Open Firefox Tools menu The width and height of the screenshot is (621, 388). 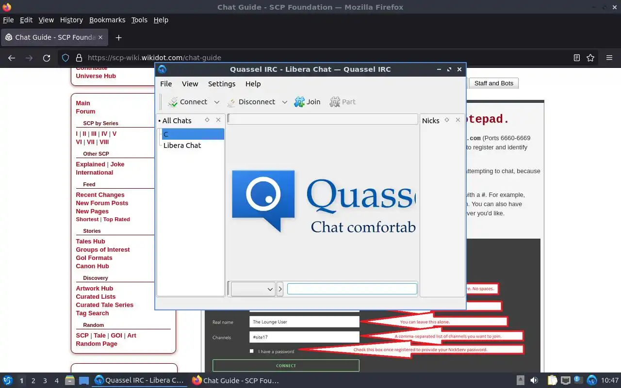point(139,20)
